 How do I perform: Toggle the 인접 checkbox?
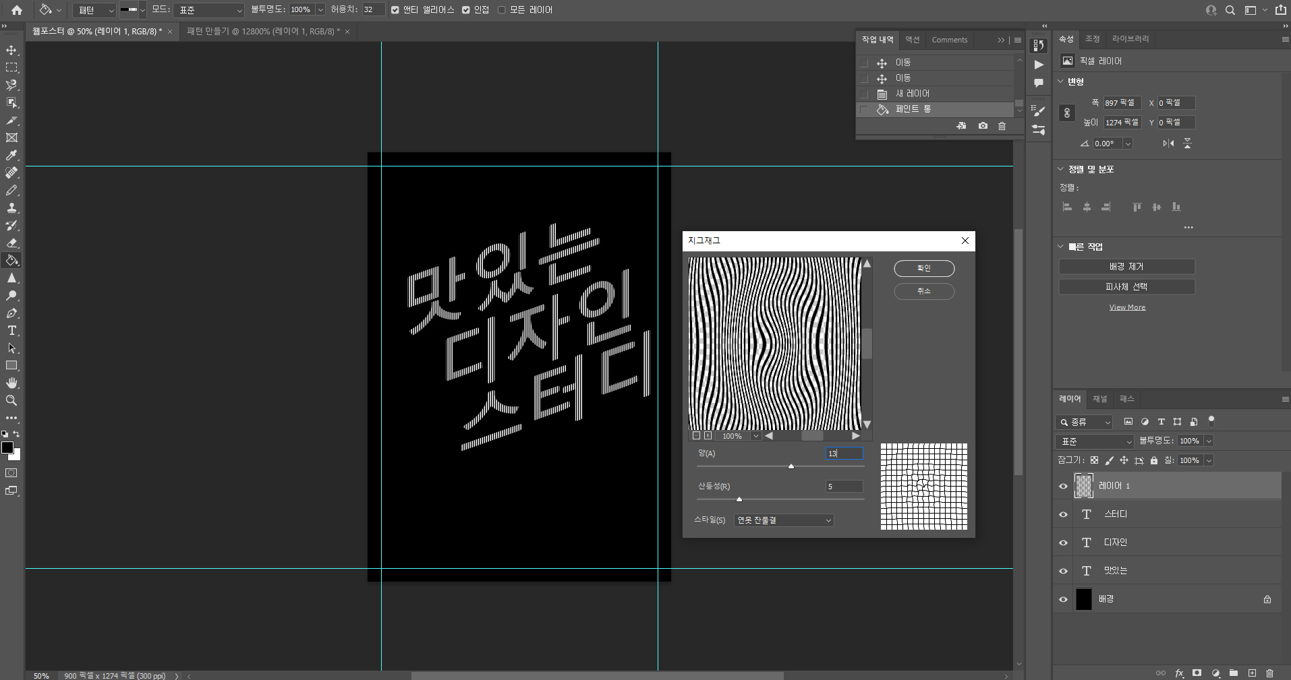click(465, 10)
